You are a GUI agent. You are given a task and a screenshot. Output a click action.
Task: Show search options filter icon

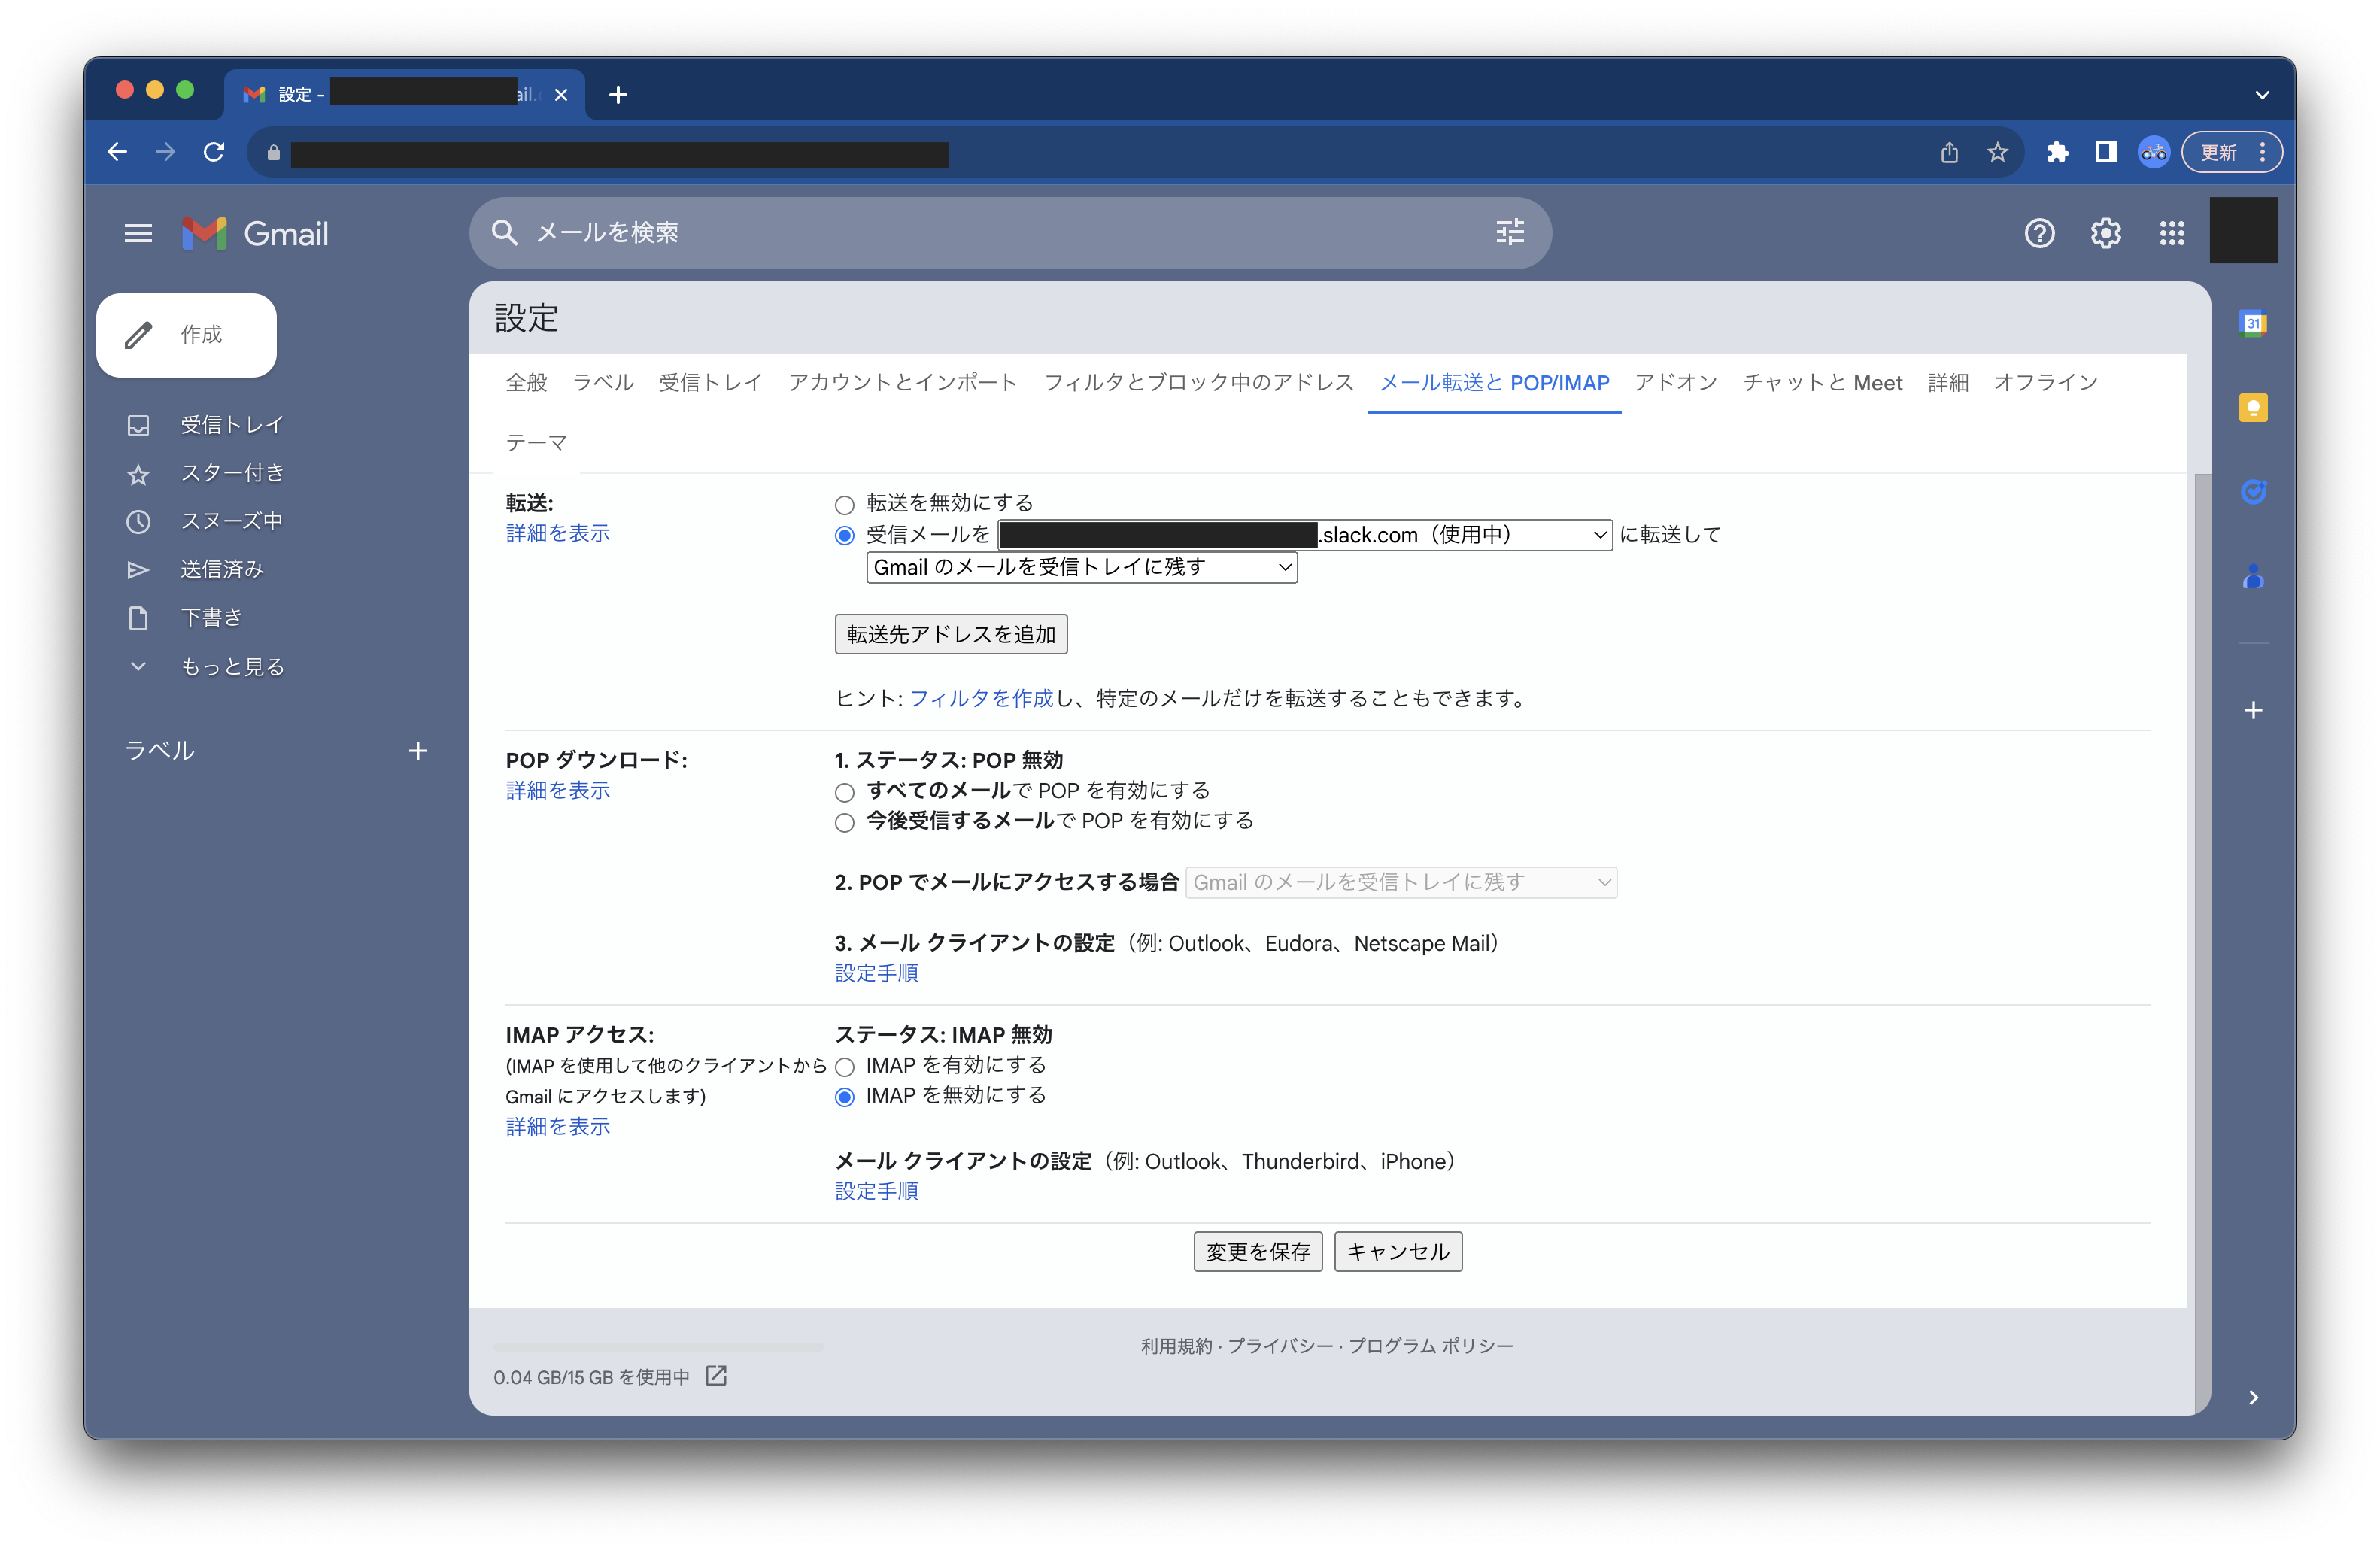point(1509,233)
